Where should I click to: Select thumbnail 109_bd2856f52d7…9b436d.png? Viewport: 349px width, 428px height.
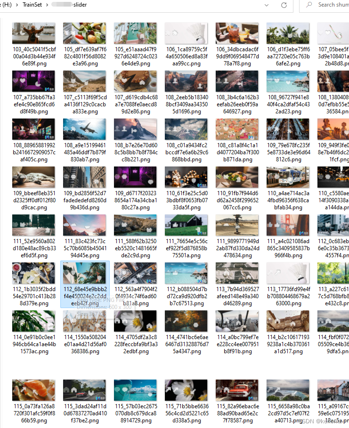84,177
